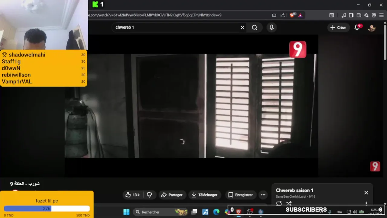Open the Brave Rewards triangle icon
387x218 pixels.
[x=300, y=15]
